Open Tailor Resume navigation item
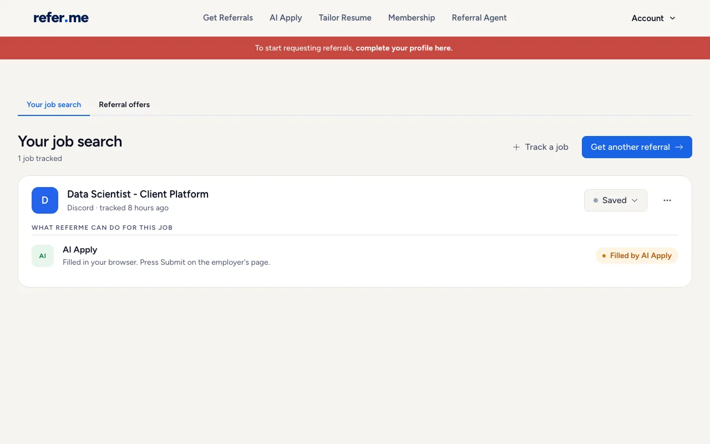This screenshot has width=710, height=444. 345,18
